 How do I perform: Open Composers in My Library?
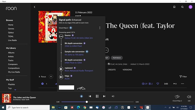tap(13, 64)
